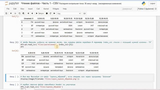The height and width of the screenshot is (90, 160).
Task: Click the обществознание cell in Out[7] table
Action: (101, 36)
